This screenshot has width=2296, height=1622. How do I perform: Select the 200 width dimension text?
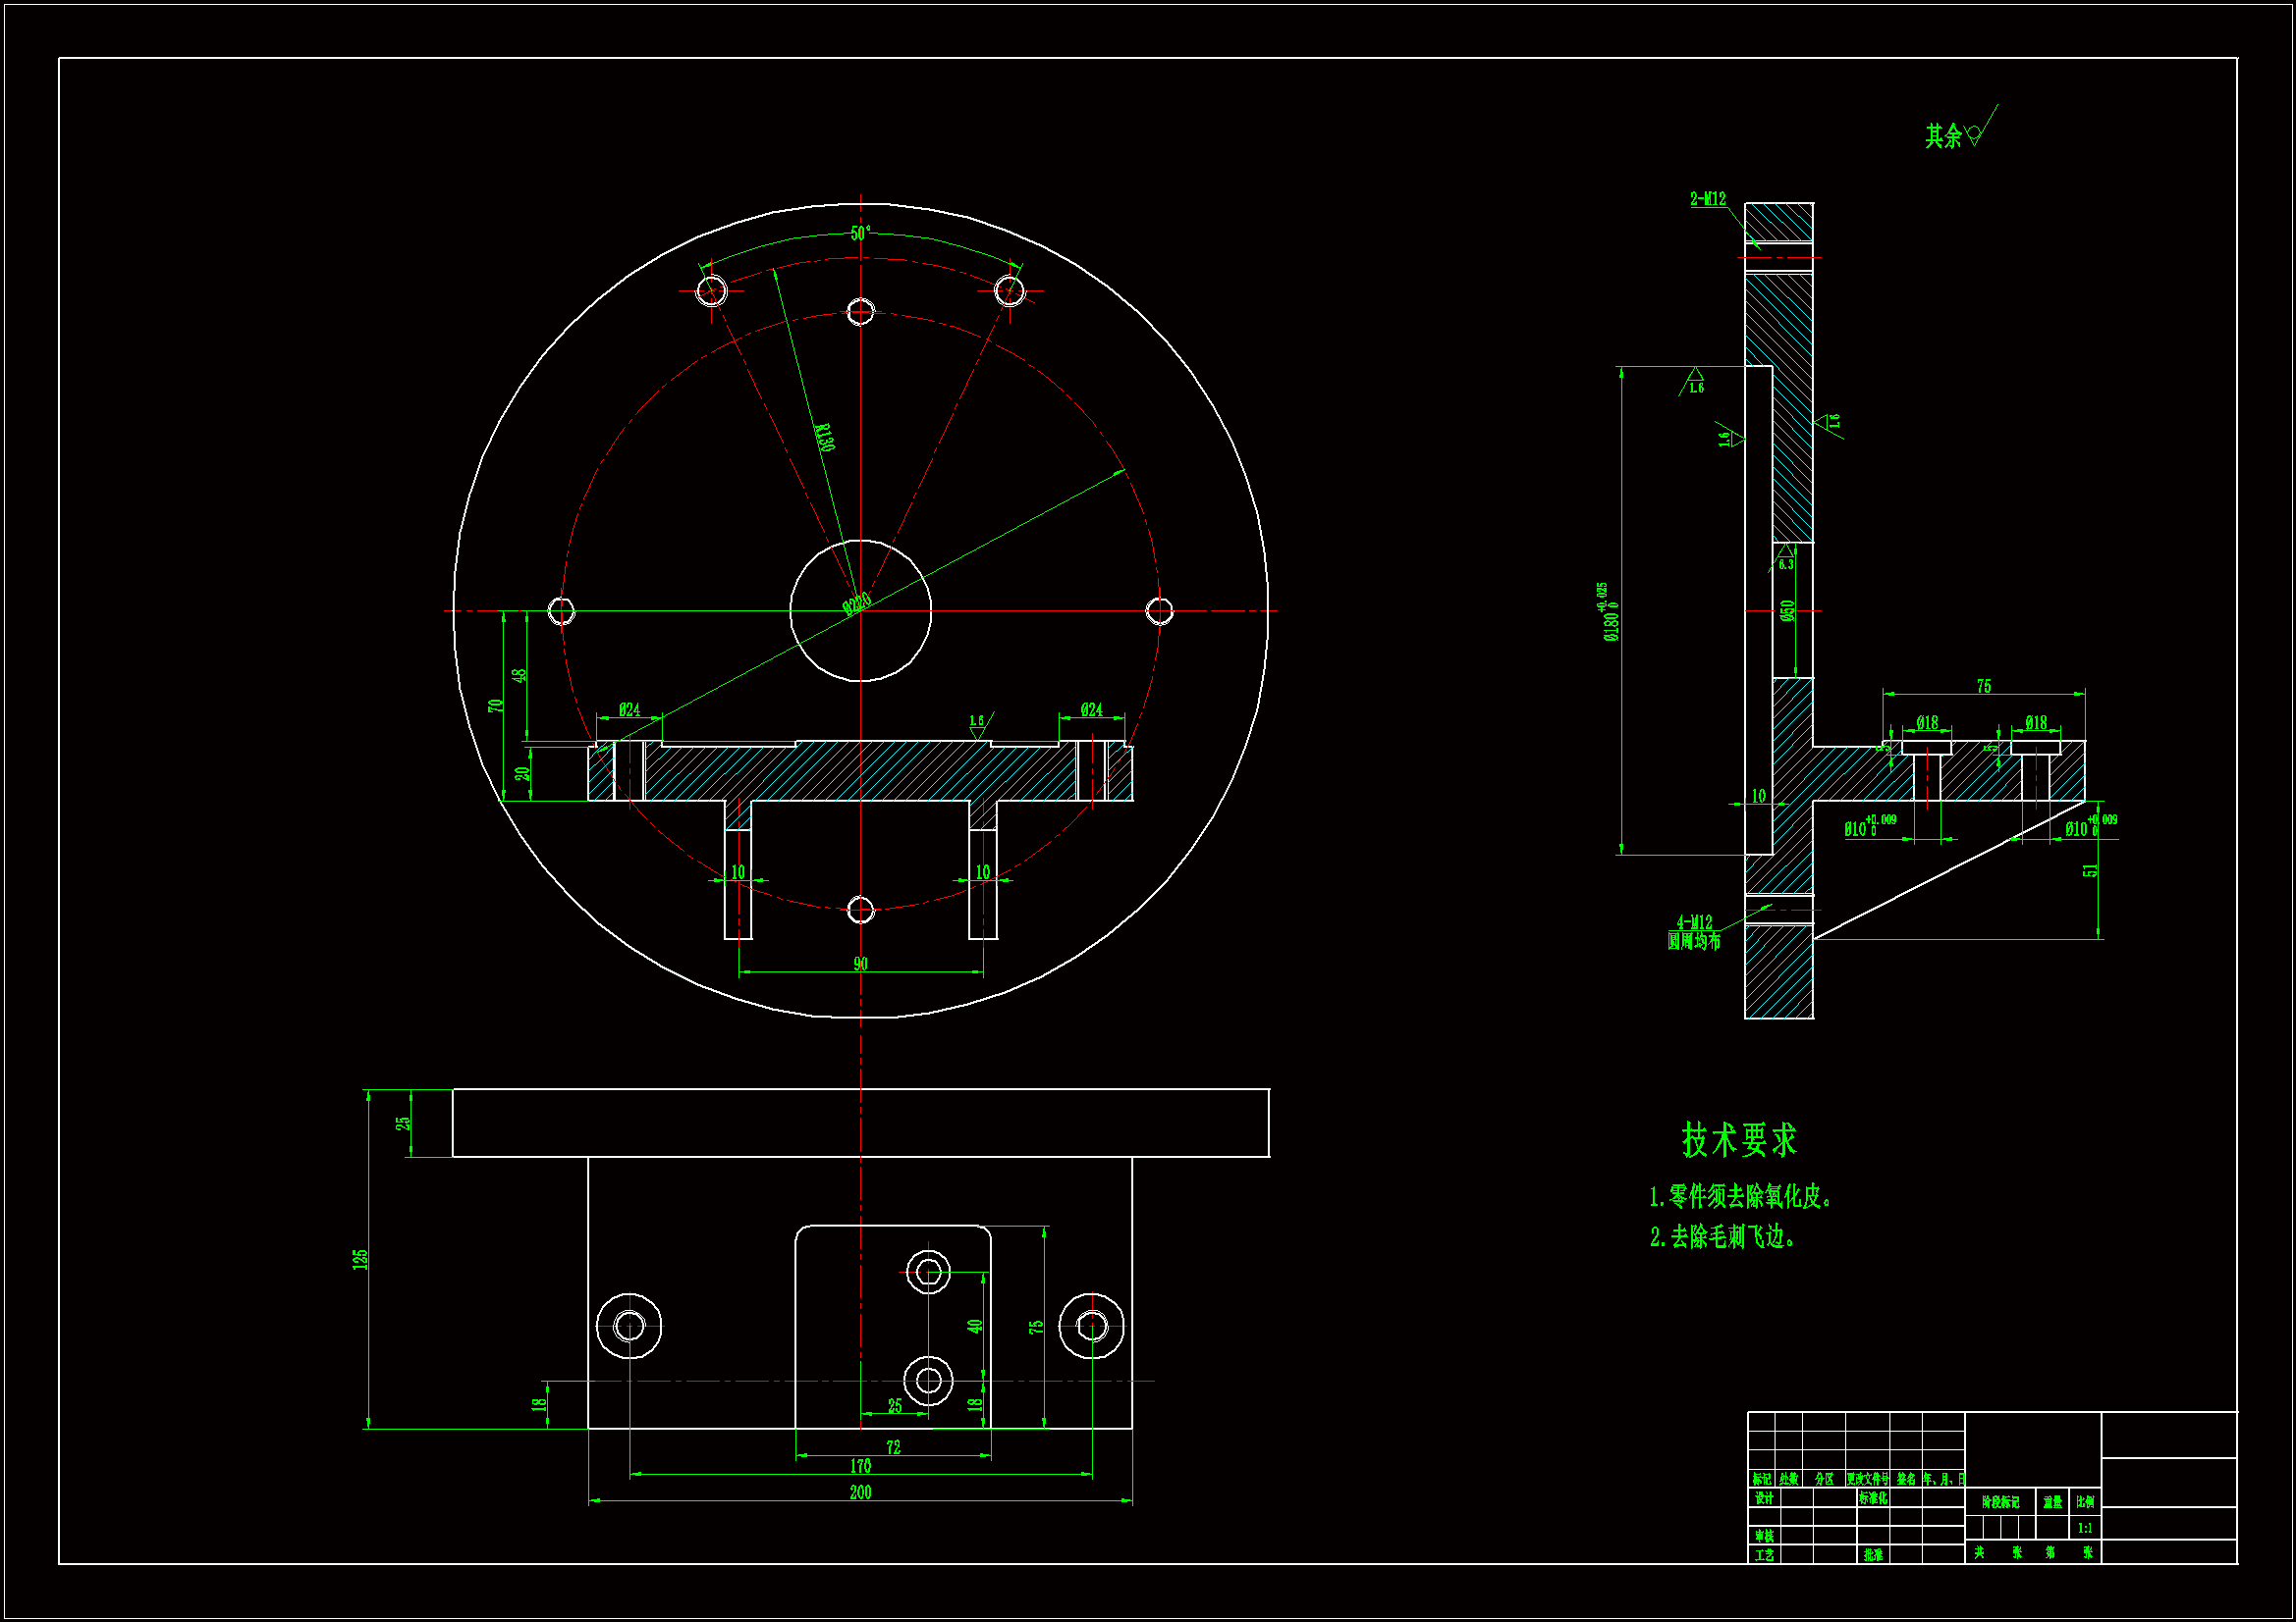860,1492
